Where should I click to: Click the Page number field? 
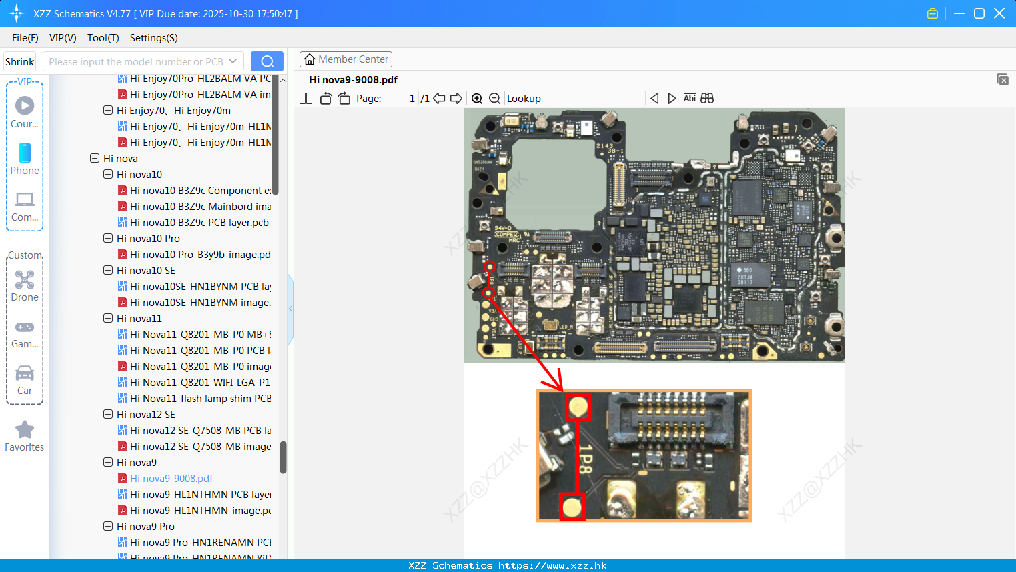pos(402,99)
